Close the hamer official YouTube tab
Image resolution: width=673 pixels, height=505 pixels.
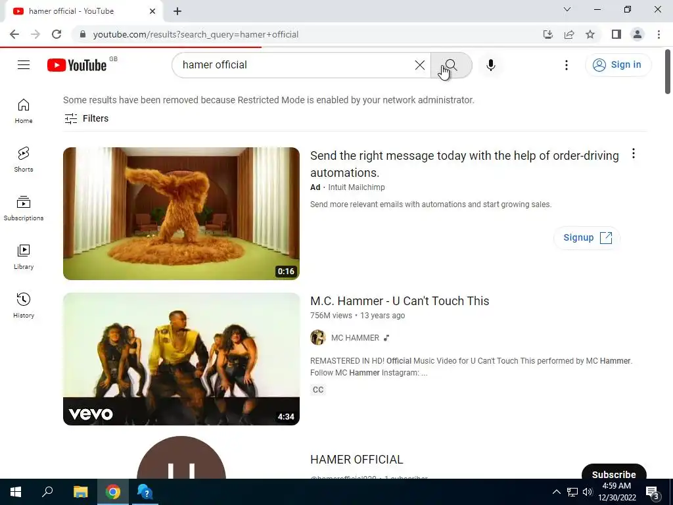pos(152,11)
